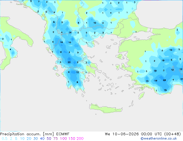Click the "ECMWF" model label
183x141 pixels.
tap(63, 134)
